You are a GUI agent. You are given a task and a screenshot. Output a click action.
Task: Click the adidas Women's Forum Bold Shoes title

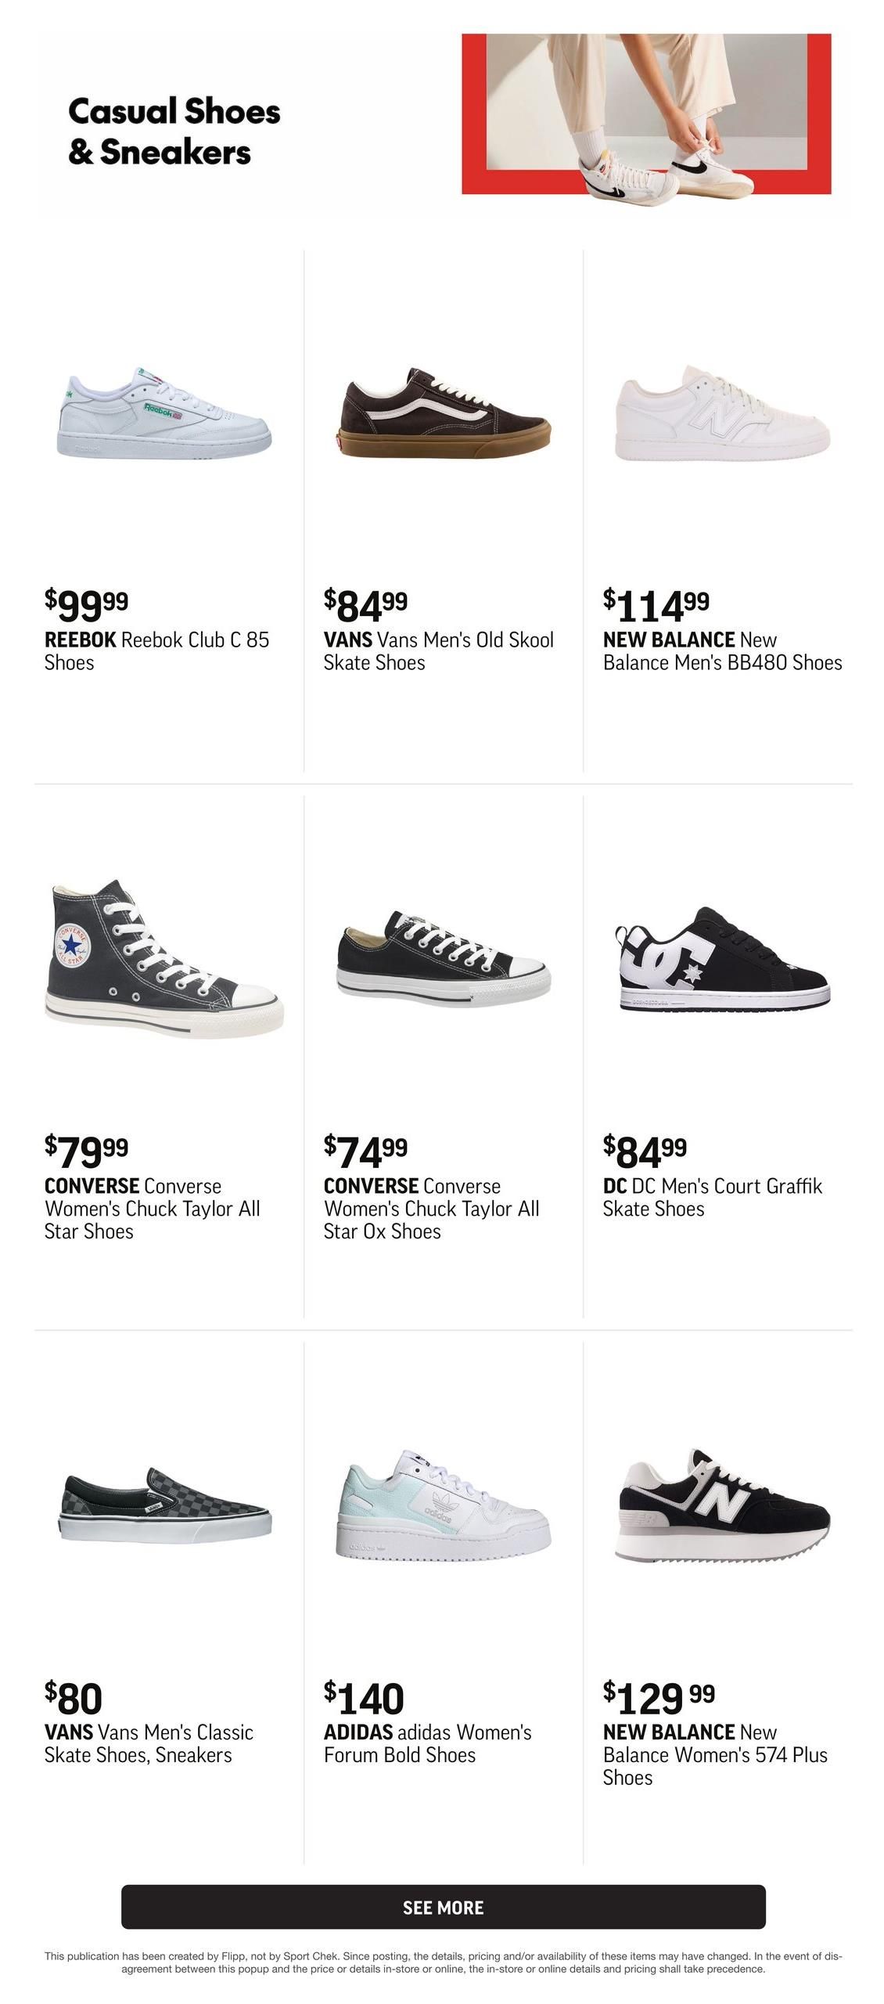pos(428,1743)
